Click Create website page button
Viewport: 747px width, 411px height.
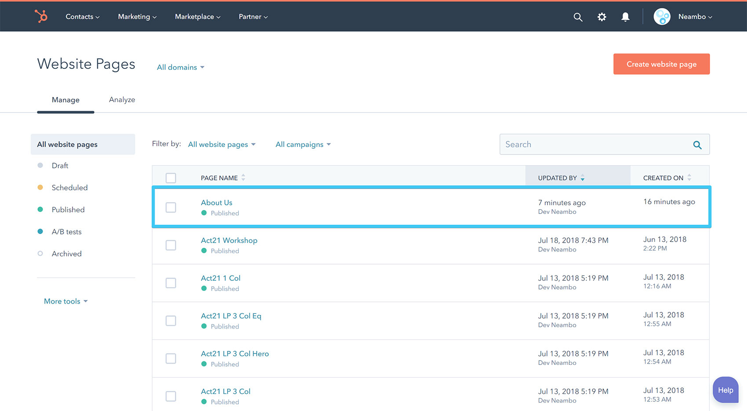pos(661,64)
